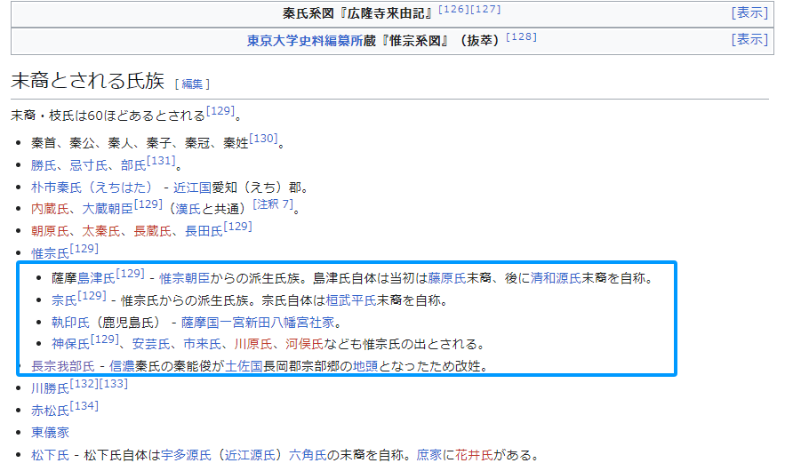Screen dimensions: 785x471
Task: Follow the 惟宗朝臣 link
Action: [185, 278]
